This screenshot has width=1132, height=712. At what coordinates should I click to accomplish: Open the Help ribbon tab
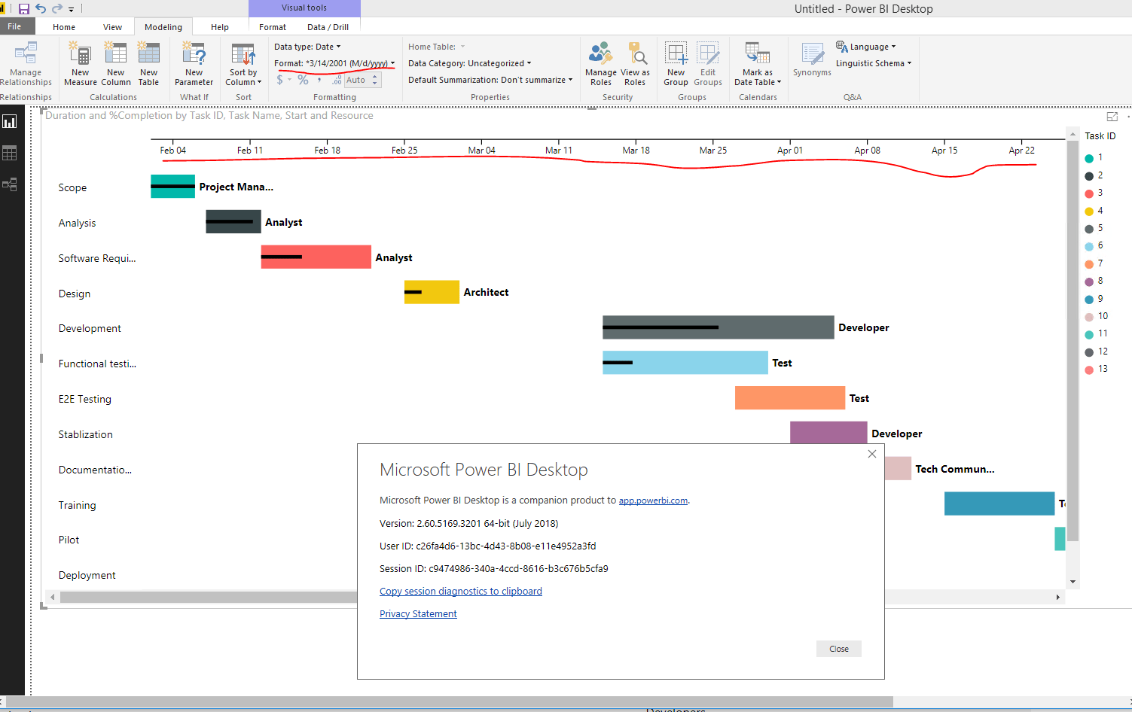[220, 27]
